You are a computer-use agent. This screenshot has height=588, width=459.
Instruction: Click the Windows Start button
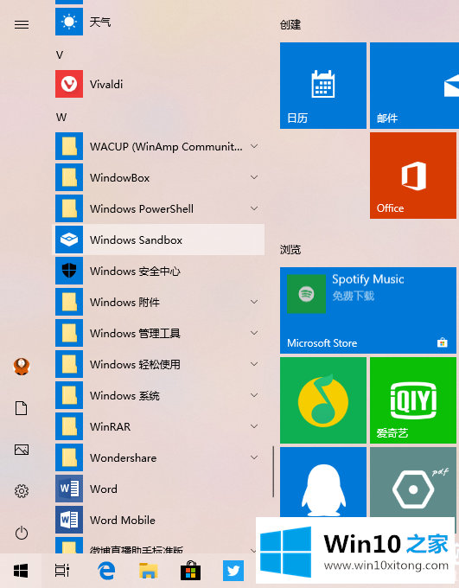21,571
